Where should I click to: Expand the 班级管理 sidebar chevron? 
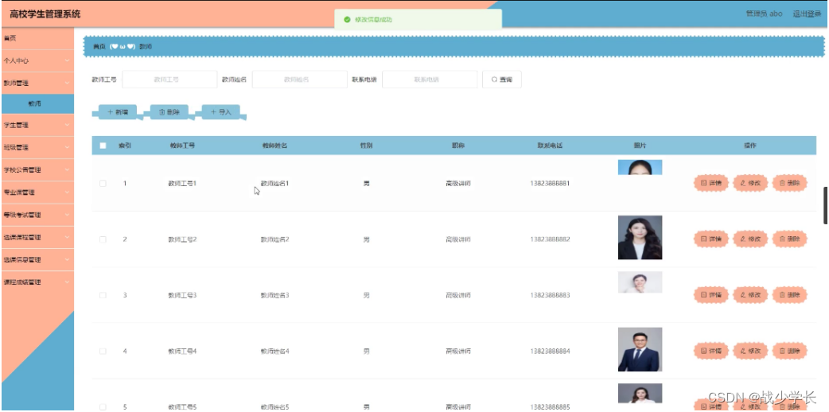pos(67,148)
